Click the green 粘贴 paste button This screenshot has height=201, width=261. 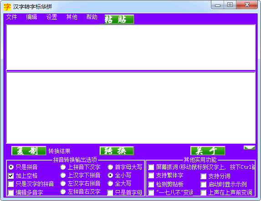coord(119,19)
